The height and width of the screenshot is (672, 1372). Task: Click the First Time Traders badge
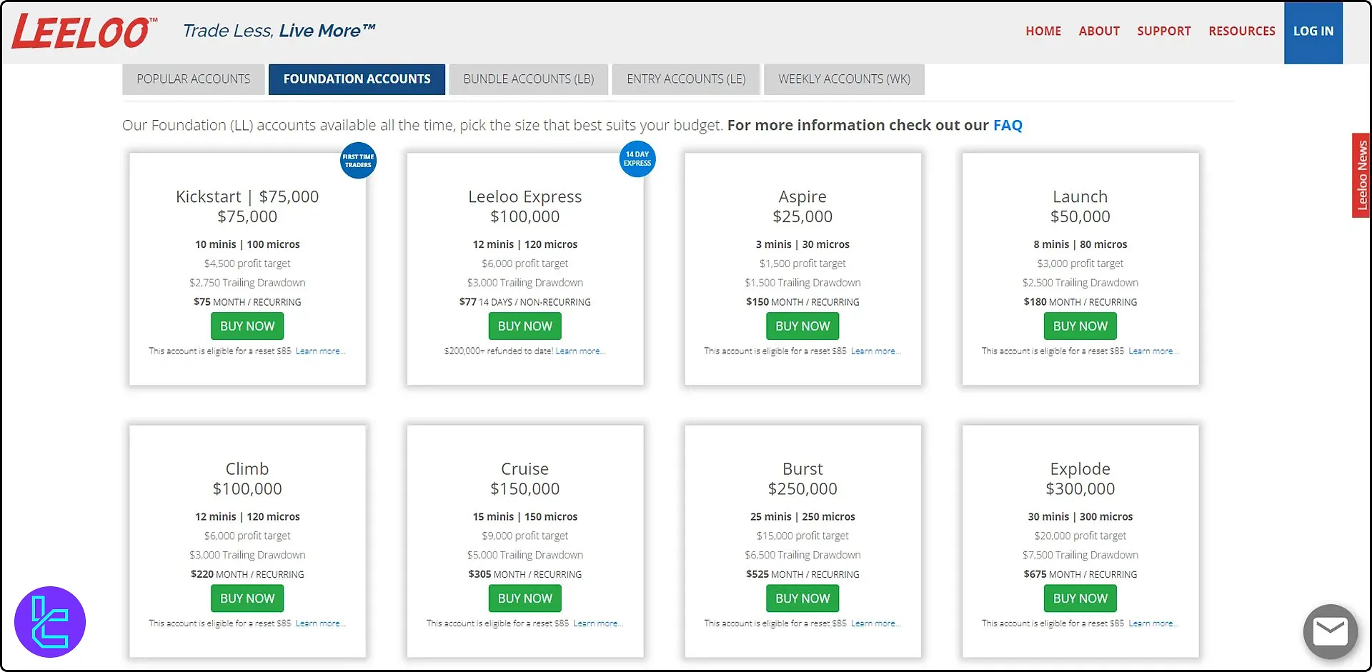(358, 161)
